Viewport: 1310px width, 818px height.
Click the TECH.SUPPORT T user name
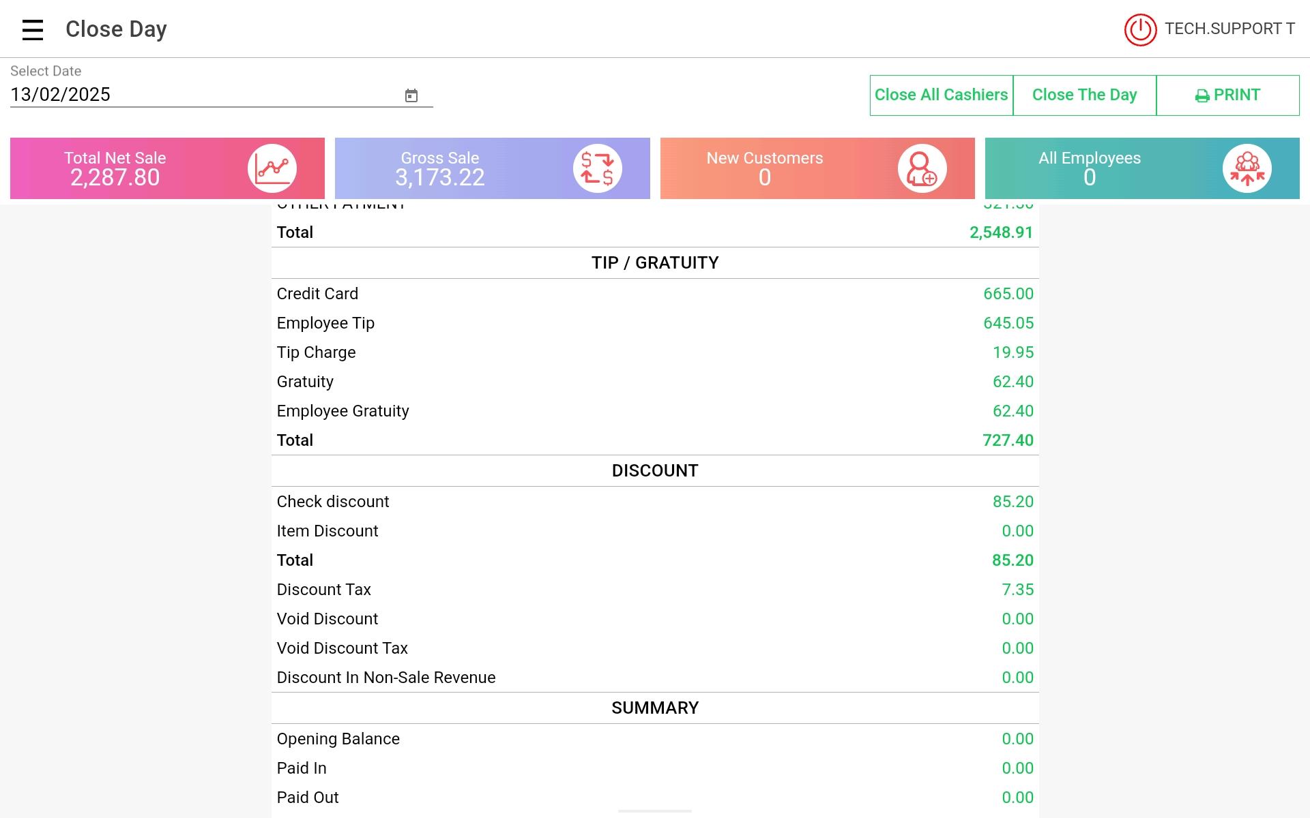[1229, 29]
